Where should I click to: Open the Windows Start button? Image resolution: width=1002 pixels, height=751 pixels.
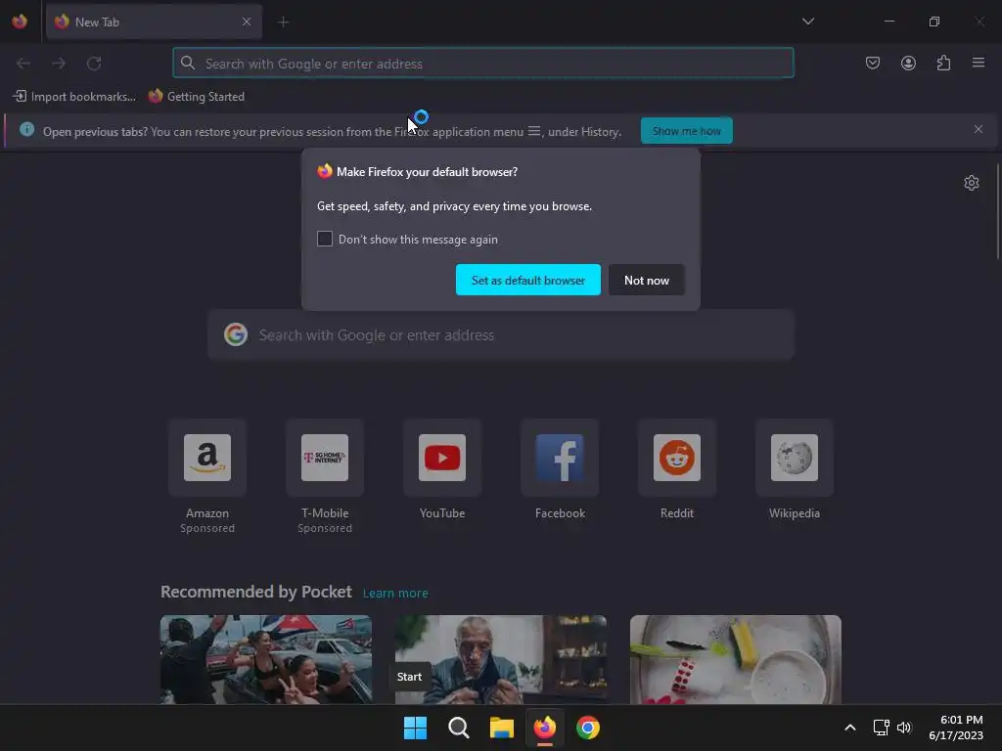415,728
